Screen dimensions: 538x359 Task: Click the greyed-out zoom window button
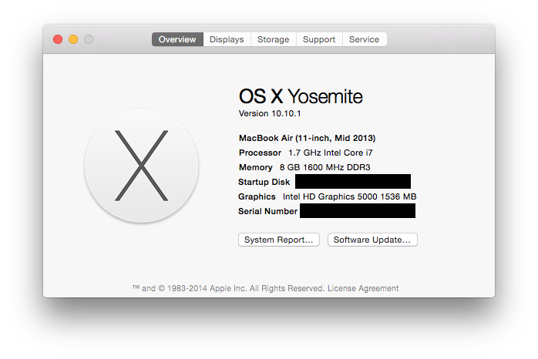click(x=89, y=39)
